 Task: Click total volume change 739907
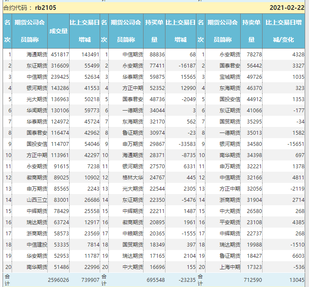[90, 280]
